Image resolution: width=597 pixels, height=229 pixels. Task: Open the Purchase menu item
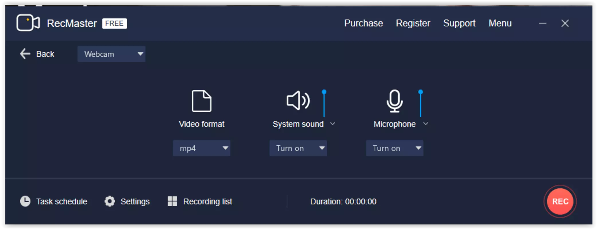363,23
